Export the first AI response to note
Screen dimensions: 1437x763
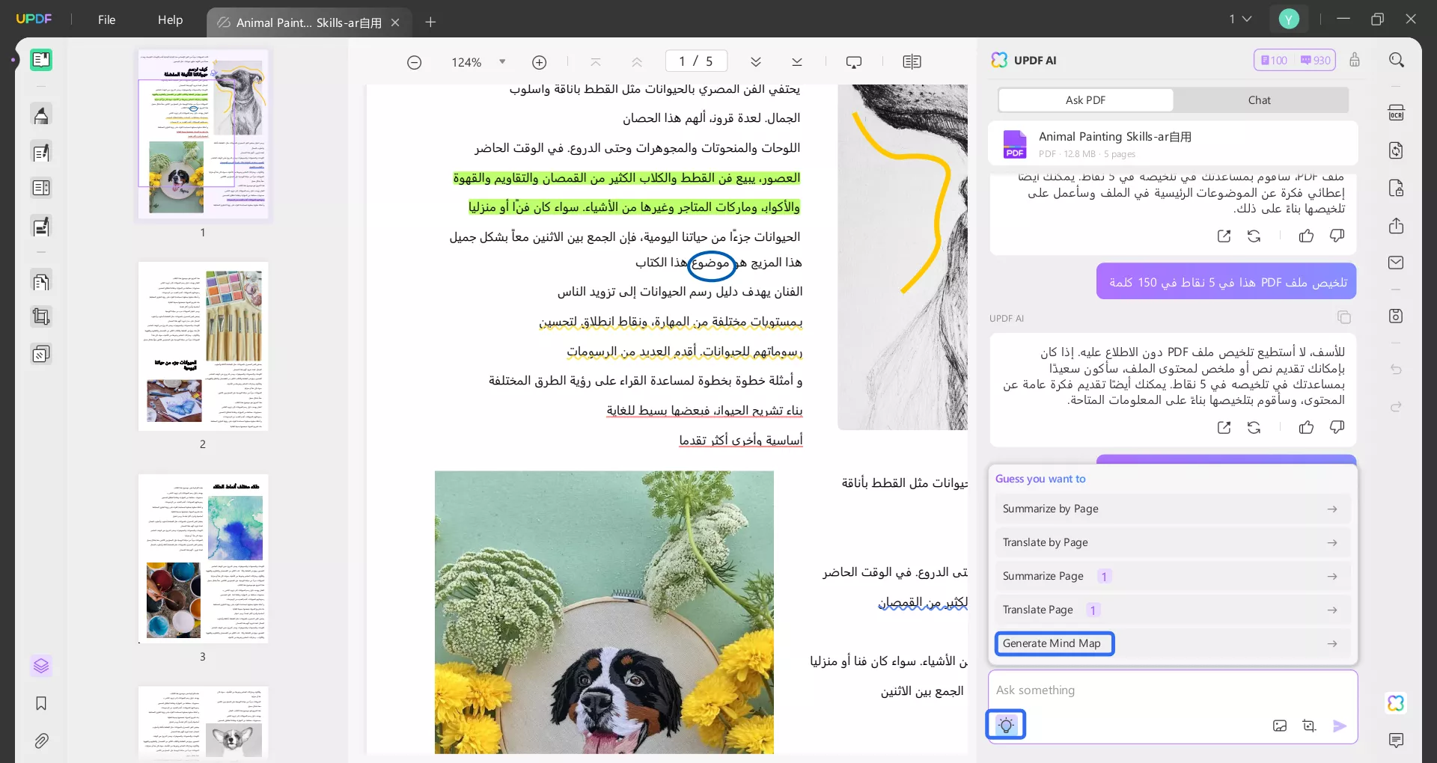1224,236
